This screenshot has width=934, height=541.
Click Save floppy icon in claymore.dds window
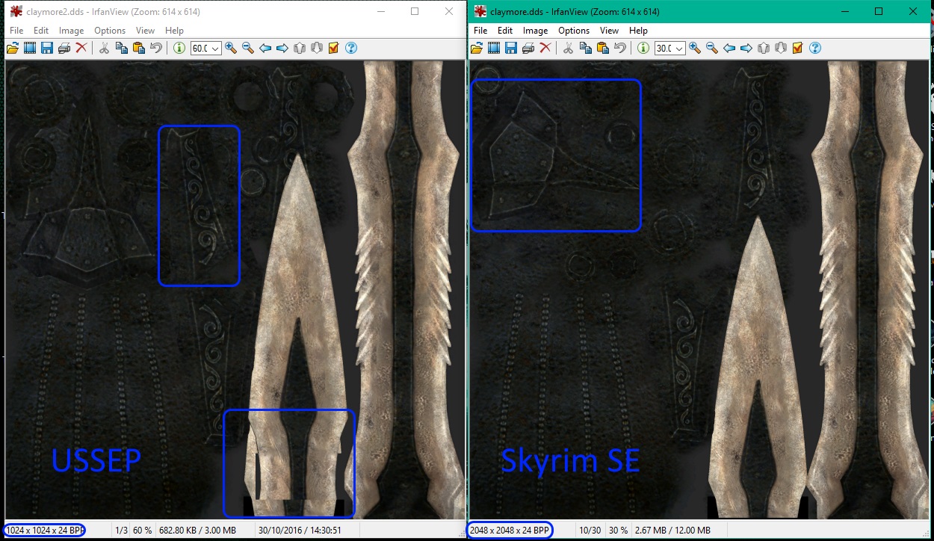pyautogui.click(x=511, y=48)
